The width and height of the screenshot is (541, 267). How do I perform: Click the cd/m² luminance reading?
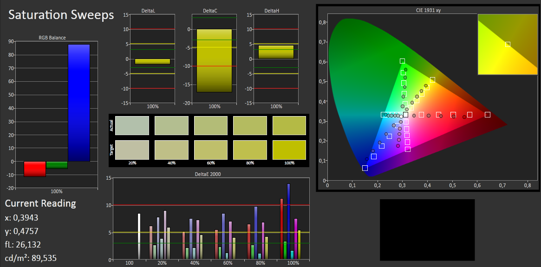[x=31, y=258]
